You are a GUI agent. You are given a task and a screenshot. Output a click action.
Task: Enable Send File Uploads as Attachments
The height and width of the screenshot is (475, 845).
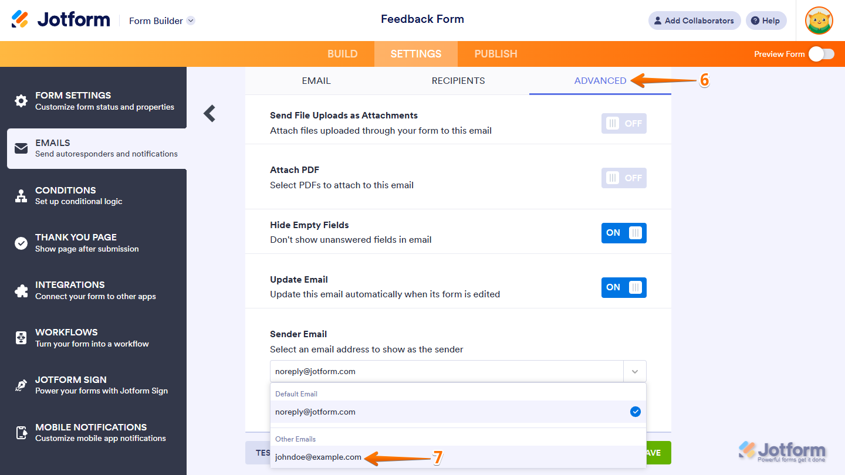pyautogui.click(x=624, y=124)
